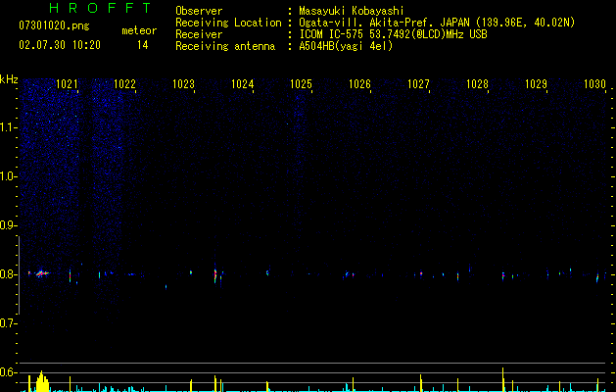This screenshot has width=616, height=392.
Task: Click the 0.7 kHz axis tick label
Action: pyautogui.click(x=8, y=323)
